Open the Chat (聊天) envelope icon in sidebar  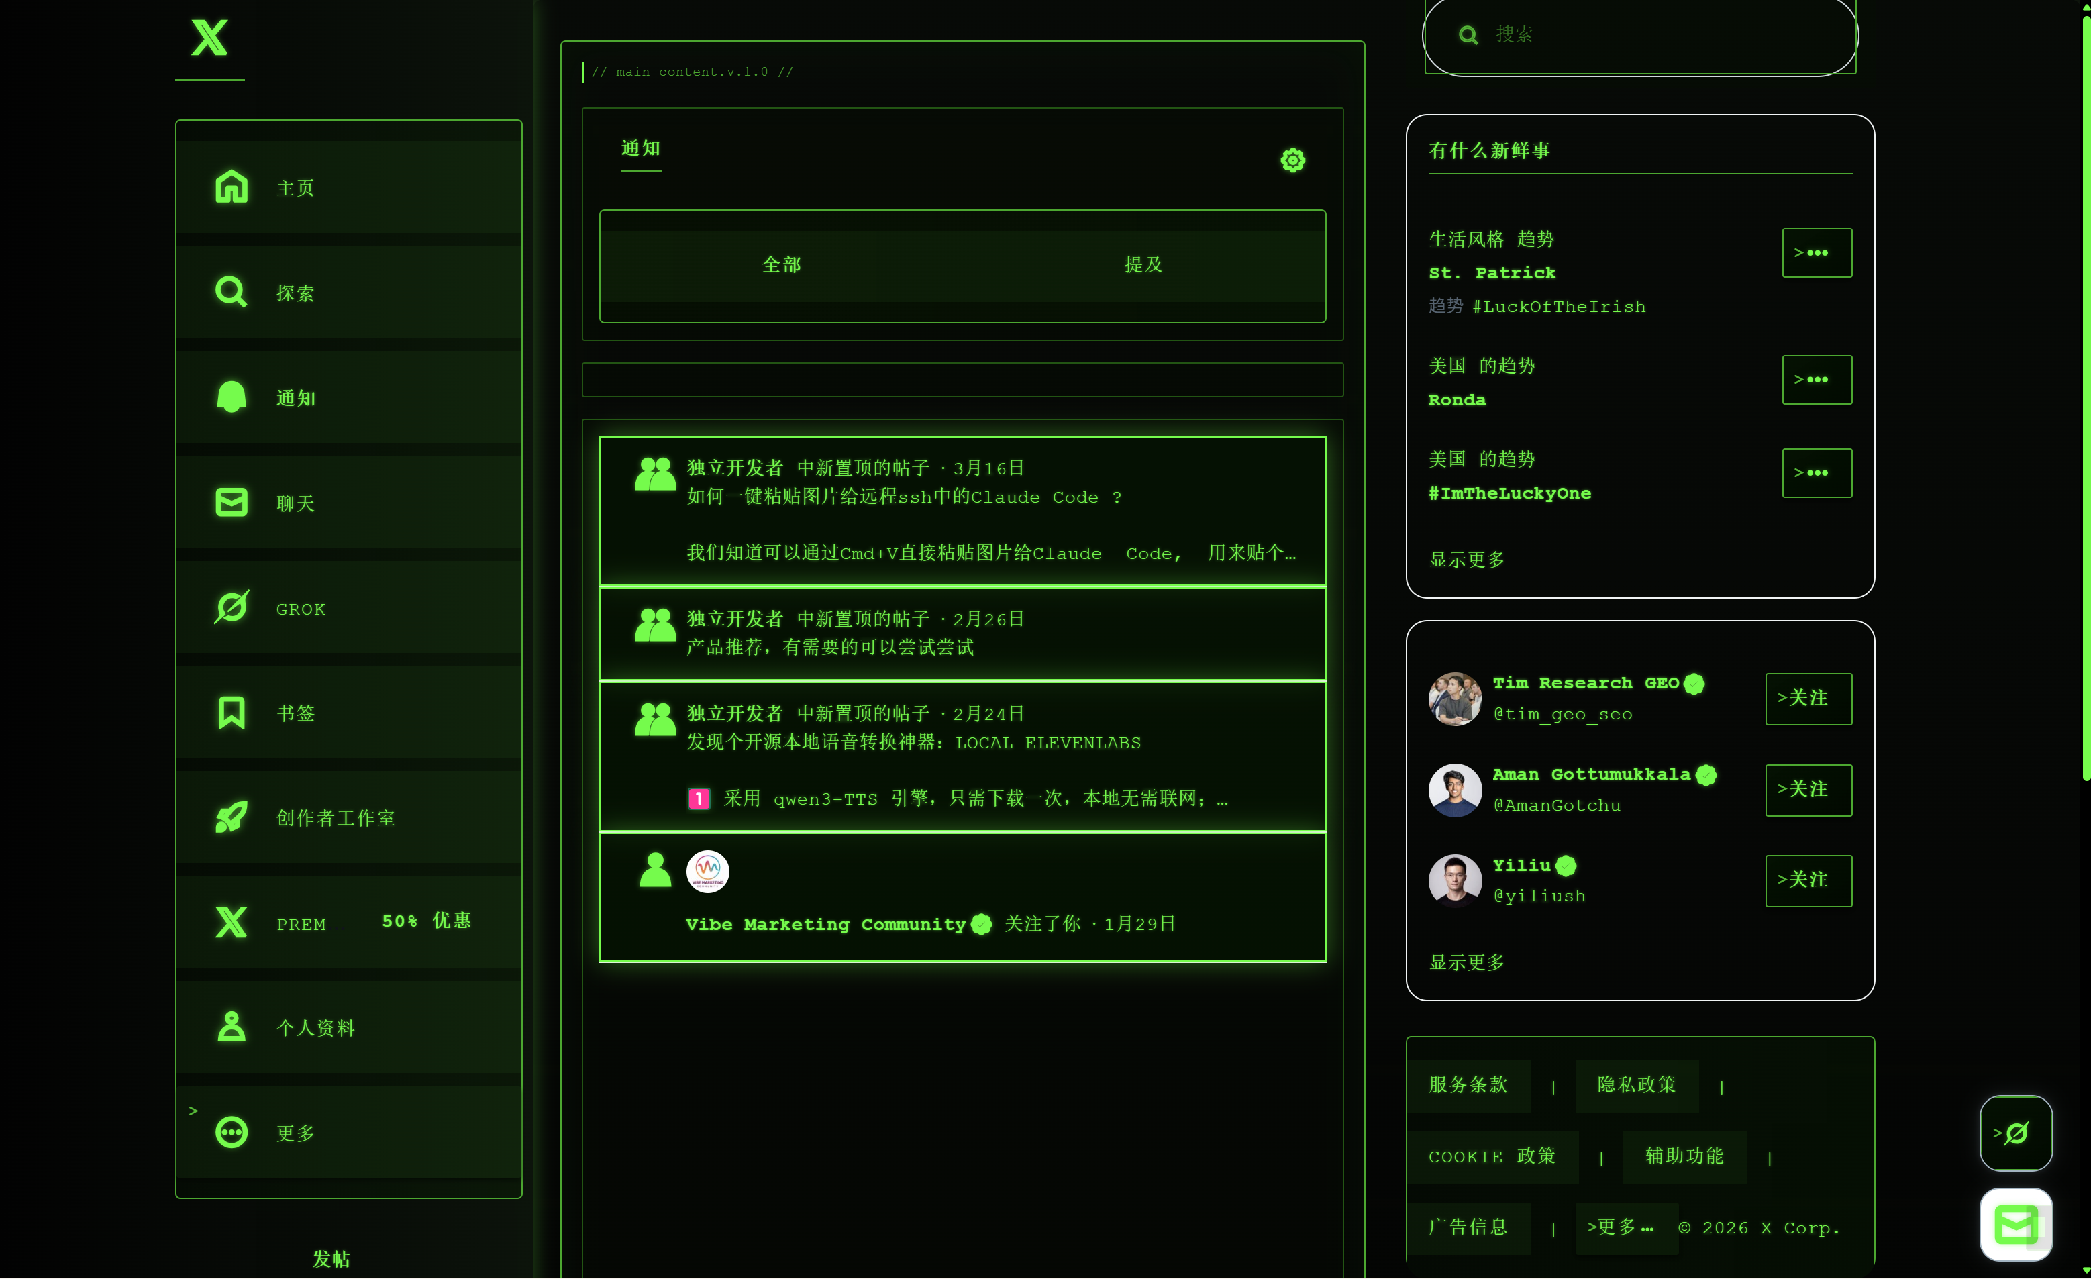click(231, 503)
